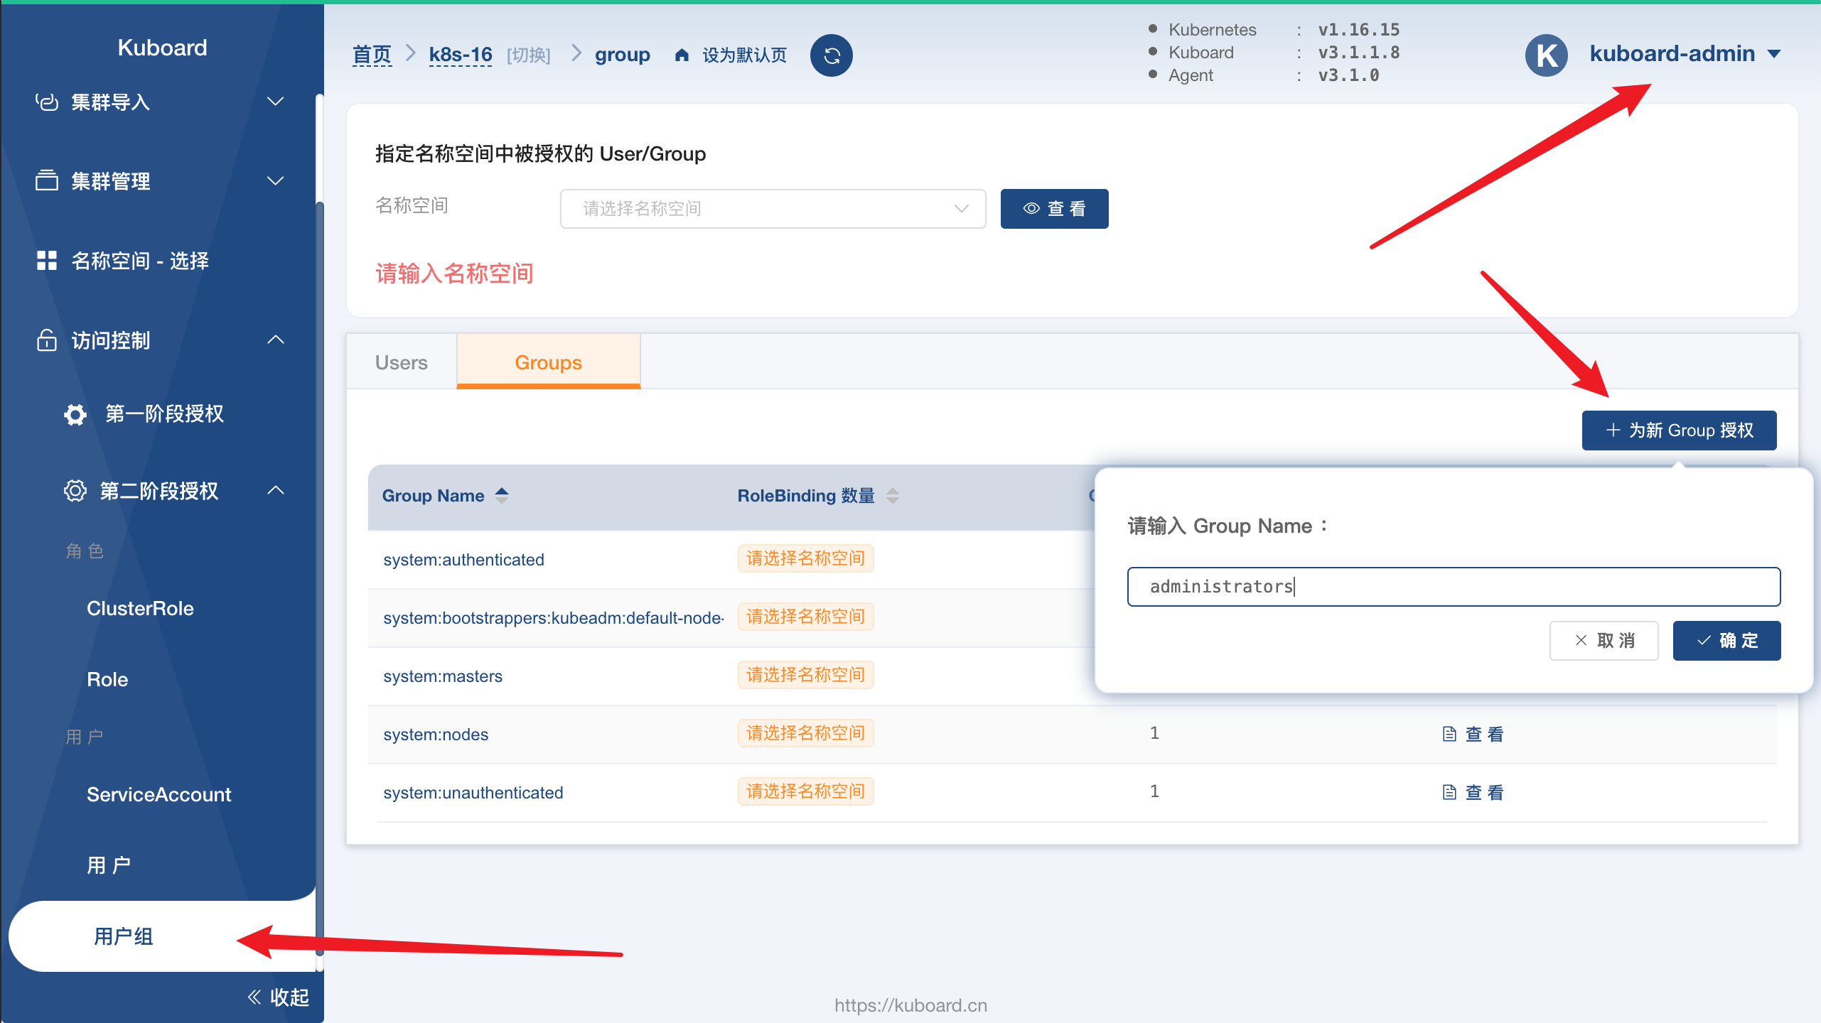Screen dimensions: 1821x1023
Task: Click the gear icon for 第一阶段授权
Action: 75,414
